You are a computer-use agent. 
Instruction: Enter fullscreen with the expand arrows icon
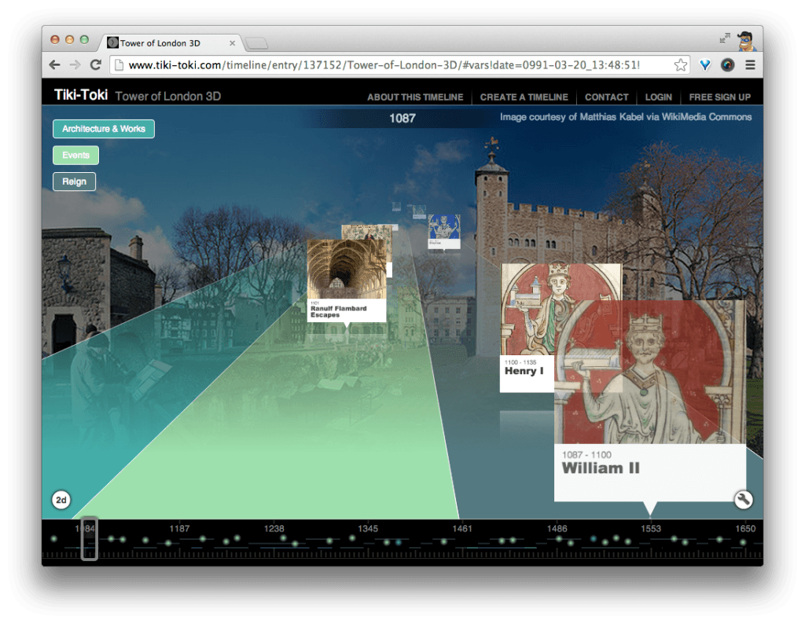pos(724,39)
